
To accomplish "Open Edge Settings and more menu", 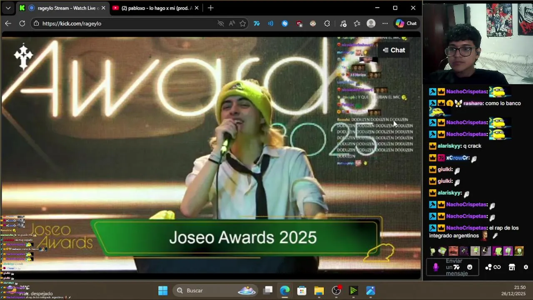I will click(385, 23).
